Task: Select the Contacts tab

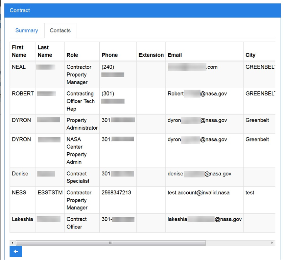Action: [x=60, y=30]
